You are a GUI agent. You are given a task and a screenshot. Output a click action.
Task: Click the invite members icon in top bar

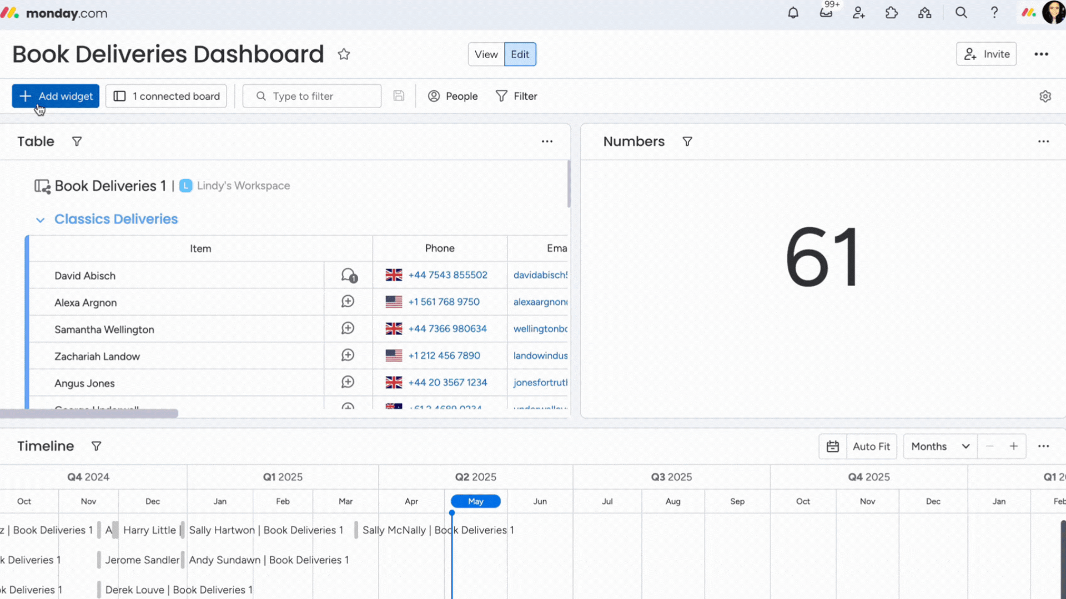pos(859,13)
